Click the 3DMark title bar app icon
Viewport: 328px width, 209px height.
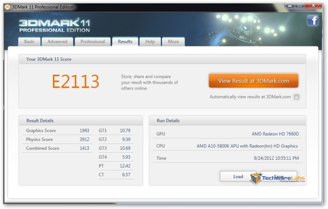pyautogui.click(x=7, y=7)
